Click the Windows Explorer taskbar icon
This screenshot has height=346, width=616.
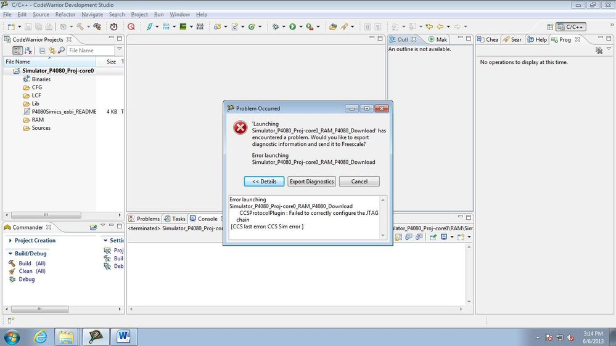point(66,337)
